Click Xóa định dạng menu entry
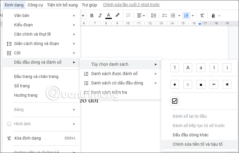Screen dimensions: 239x153 (x=41, y=138)
